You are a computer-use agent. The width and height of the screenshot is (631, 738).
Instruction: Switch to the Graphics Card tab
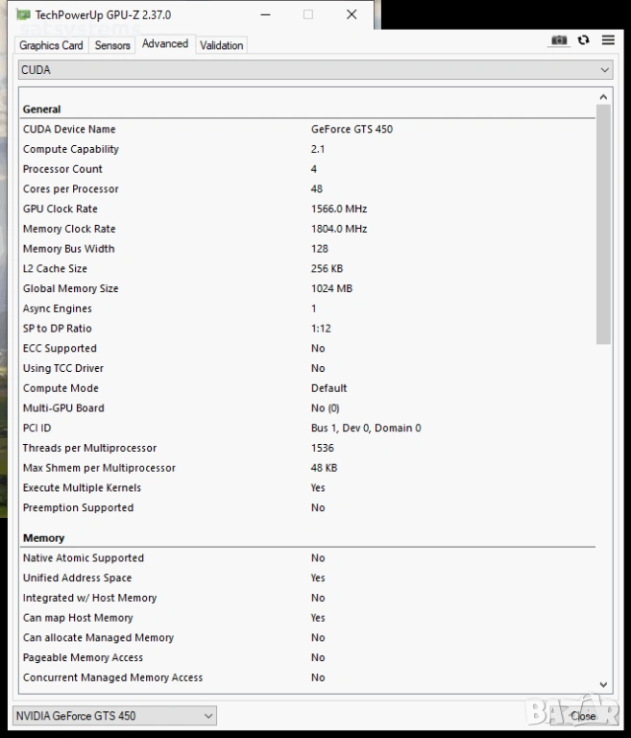click(51, 45)
